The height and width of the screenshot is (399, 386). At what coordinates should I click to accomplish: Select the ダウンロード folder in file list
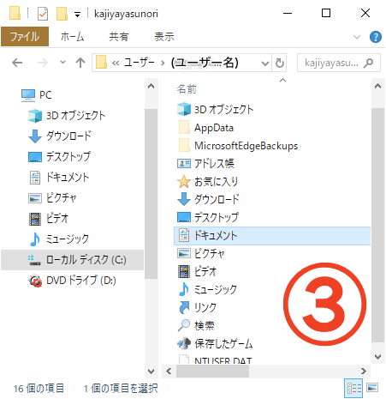[208, 200]
